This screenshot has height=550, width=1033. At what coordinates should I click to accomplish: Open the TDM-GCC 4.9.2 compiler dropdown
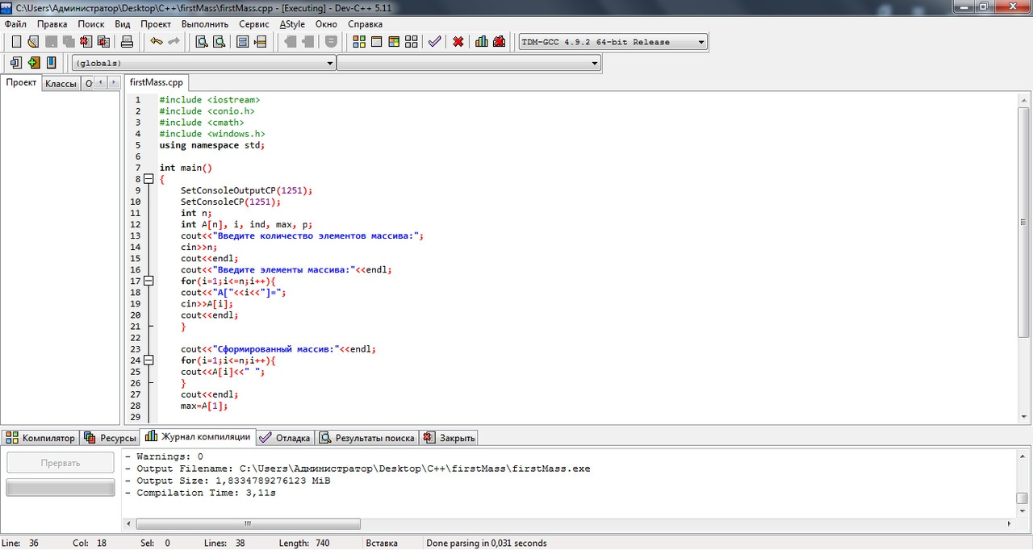(x=613, y=42)
